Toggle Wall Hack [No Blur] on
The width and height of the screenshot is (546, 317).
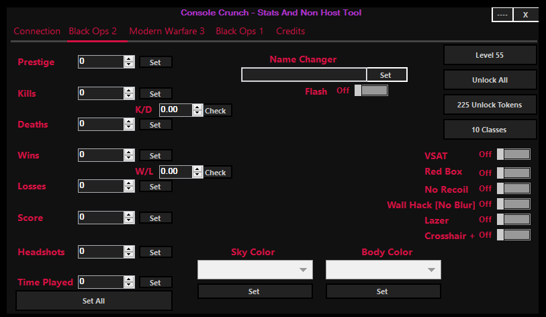(514, 204)
